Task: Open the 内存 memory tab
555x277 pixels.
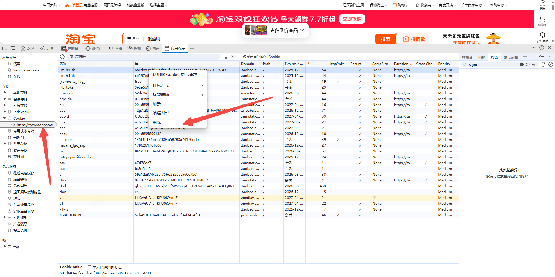Action: tap(153, 48)
